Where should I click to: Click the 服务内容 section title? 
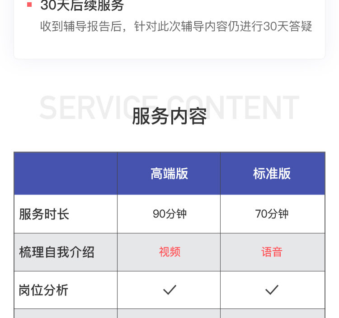tap(169, 116)
